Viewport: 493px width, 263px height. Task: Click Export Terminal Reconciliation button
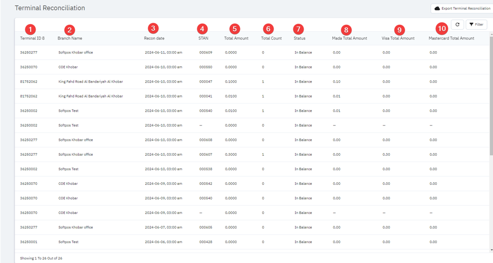462,9
